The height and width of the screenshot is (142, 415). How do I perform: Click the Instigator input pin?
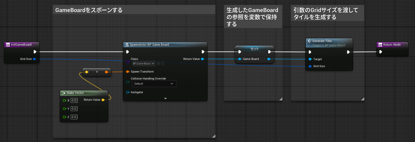click(x=128, y=92)
